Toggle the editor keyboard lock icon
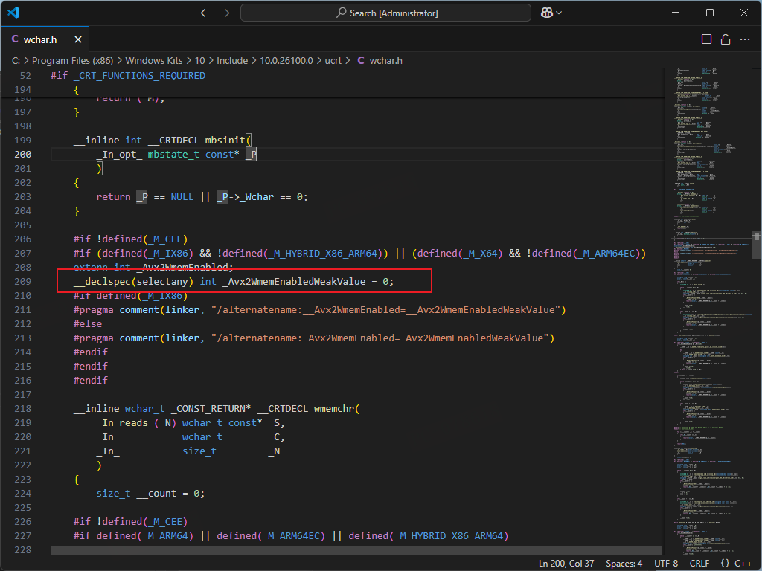762x571 pixels. [726, 39]
